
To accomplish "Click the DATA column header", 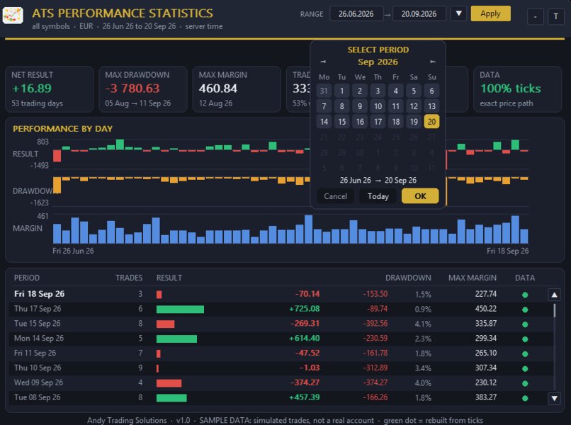I will 525,278.
